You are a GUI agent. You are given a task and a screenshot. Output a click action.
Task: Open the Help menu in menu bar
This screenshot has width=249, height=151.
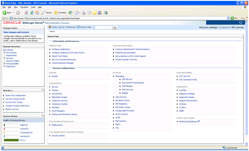(x=40, y=7)
